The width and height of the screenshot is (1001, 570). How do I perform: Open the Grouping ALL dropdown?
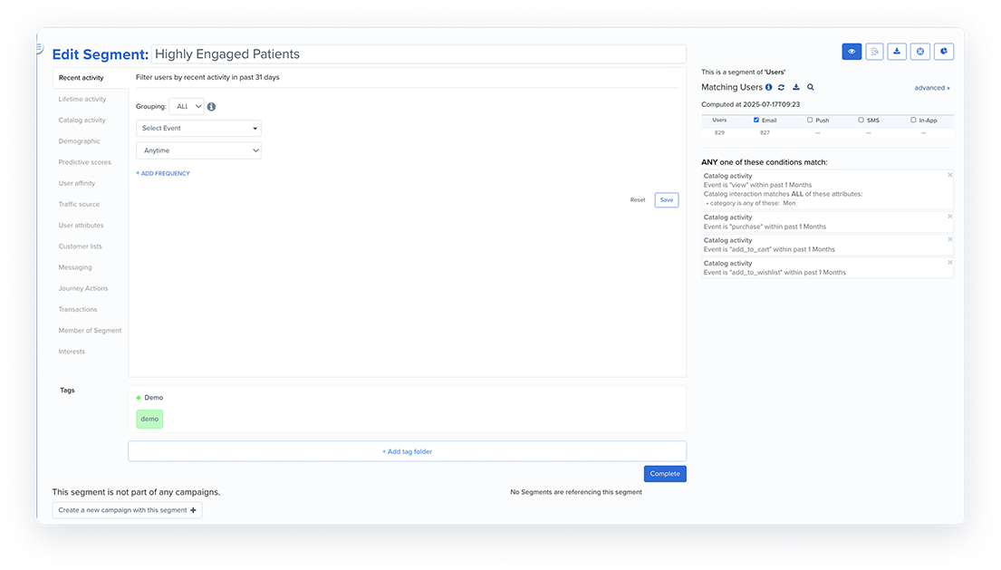click(187, 106)
